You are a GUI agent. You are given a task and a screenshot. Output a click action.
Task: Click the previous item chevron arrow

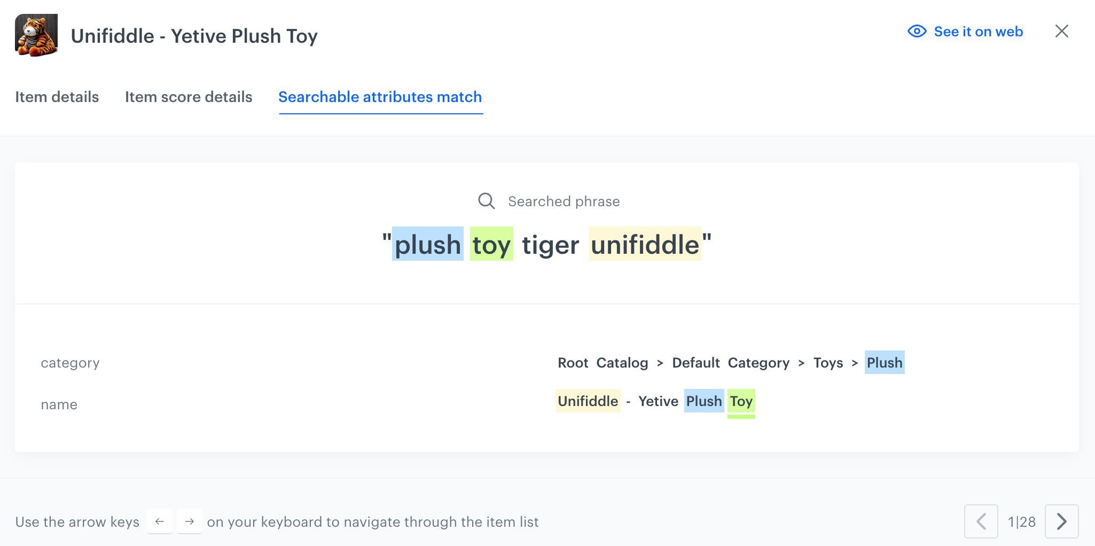tap(981, 521)
